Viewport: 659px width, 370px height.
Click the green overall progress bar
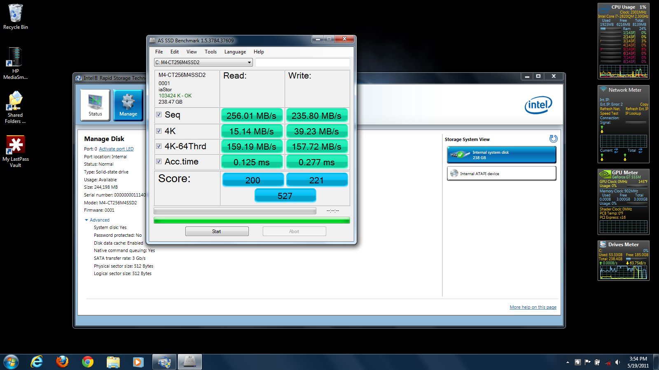coord(252,220)
